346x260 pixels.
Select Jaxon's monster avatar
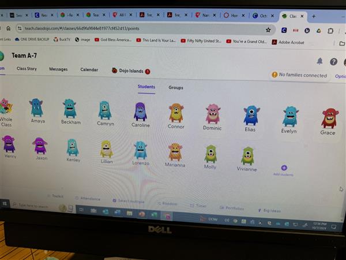[40, 146]
